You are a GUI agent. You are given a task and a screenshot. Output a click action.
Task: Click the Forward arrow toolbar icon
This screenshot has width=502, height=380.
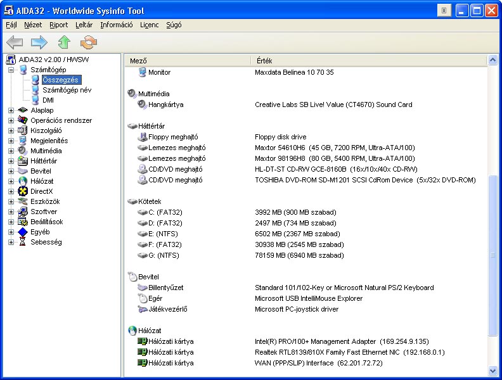pos(39,42)
